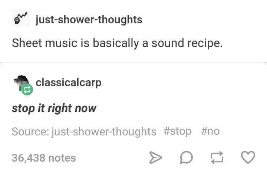Open the classicalcarp blog username
This screenshot has height=172, width=267.
click(69, 83)
